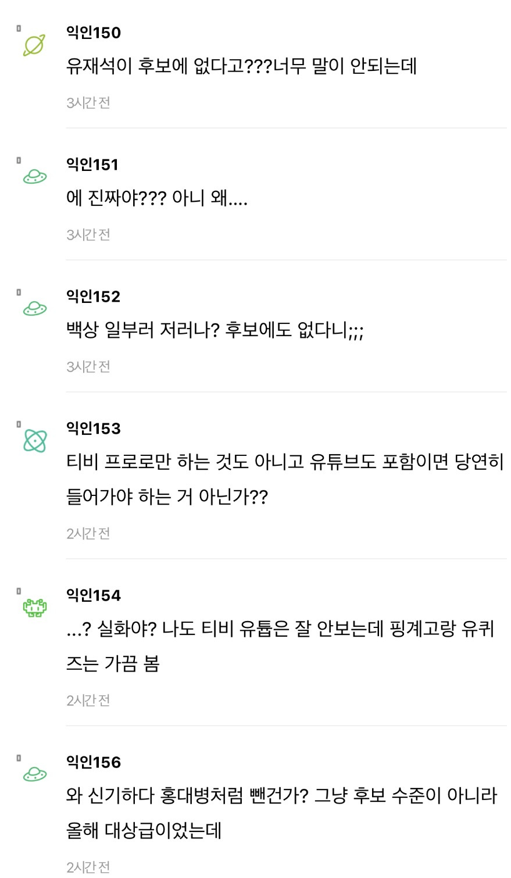This screenshot has width=511, height=878.
Task: Click the comment about 유재석 missing from nominees
Action: (241, 66)
